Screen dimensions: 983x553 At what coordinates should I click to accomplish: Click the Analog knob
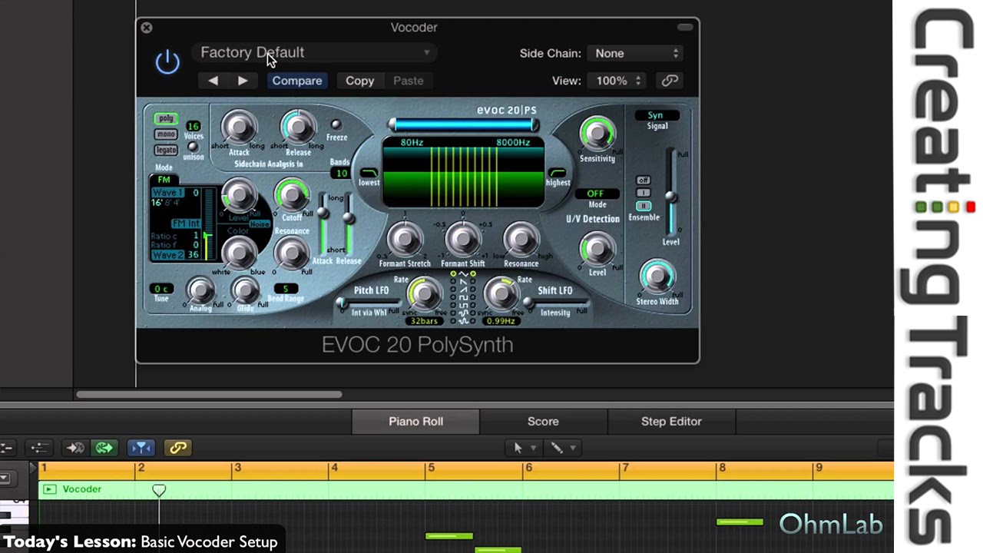tap(201, 290)
